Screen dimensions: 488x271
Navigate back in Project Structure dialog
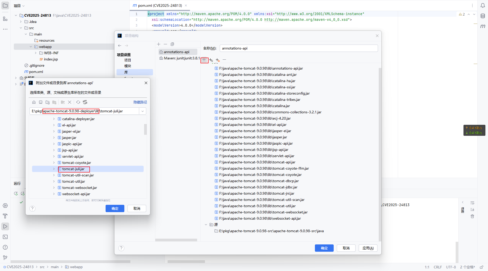[x=120, y=46]
